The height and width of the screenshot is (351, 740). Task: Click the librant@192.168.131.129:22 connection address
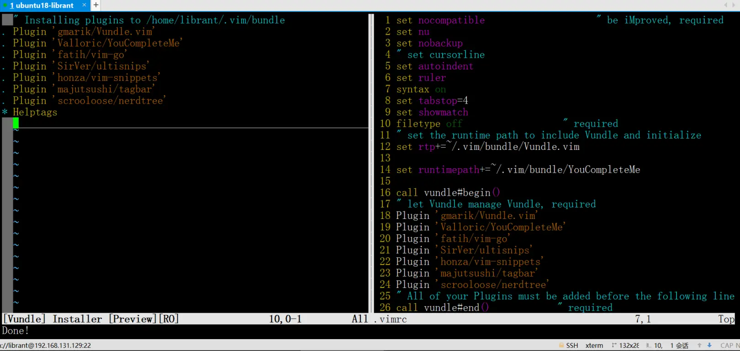[x=46, y=346]
